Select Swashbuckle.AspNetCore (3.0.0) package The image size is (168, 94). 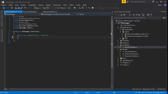point(137,36)
